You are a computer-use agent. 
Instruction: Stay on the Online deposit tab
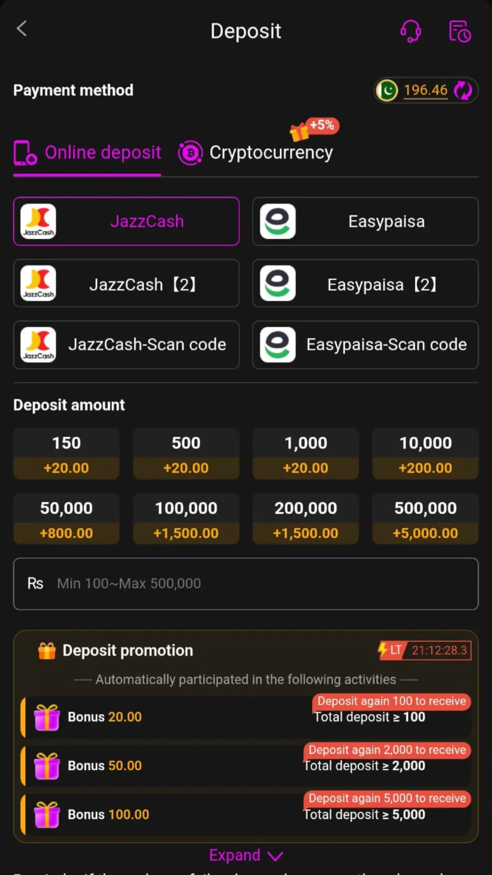[x=102, y=152]
